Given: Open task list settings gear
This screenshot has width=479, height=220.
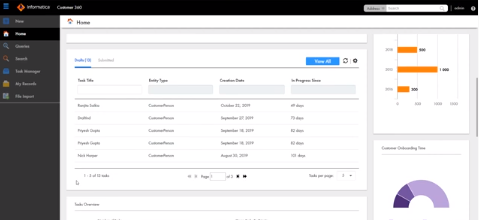Looking at the screenshot, I should [355, 61].
